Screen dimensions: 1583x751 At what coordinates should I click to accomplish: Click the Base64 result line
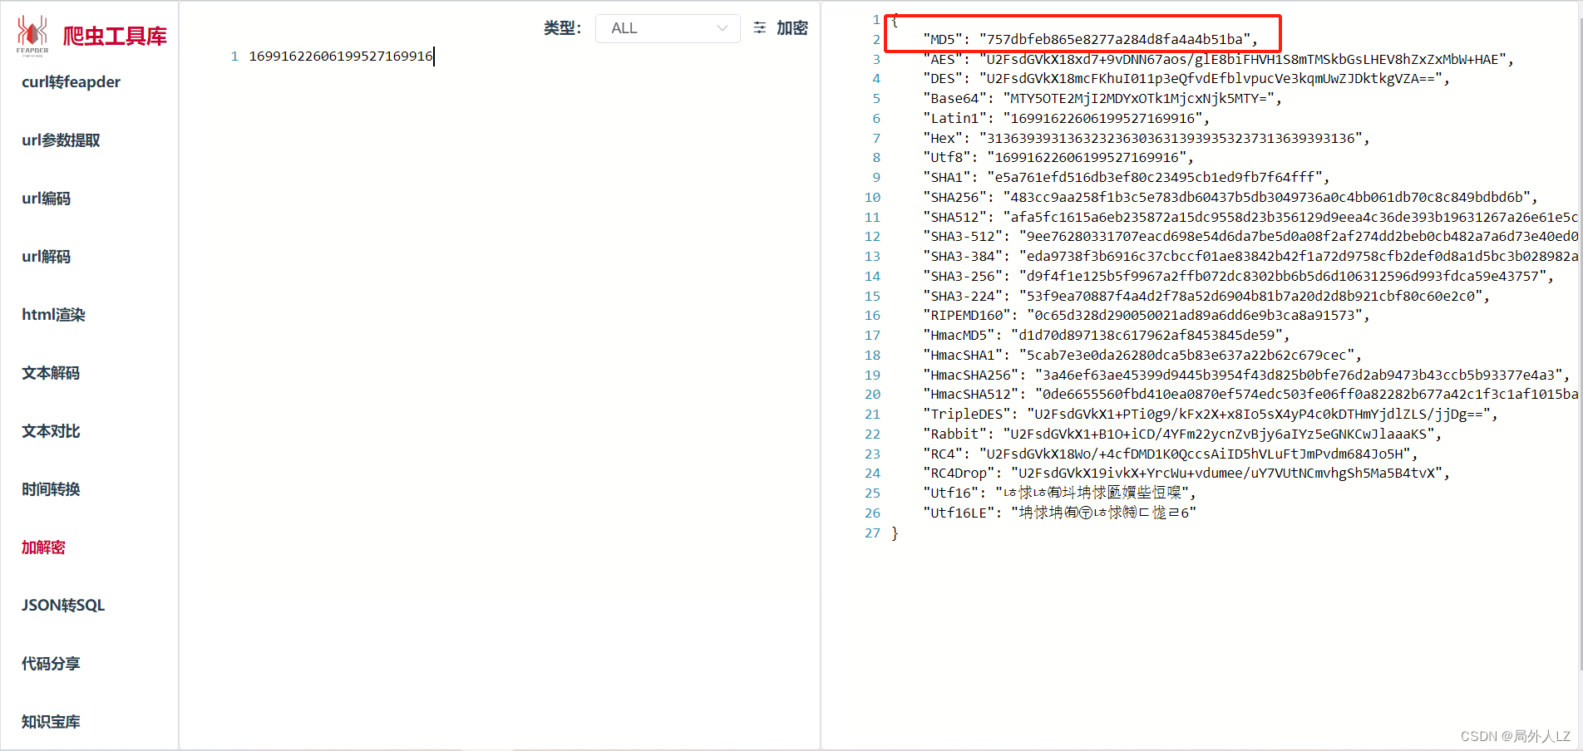[1102, 99]
